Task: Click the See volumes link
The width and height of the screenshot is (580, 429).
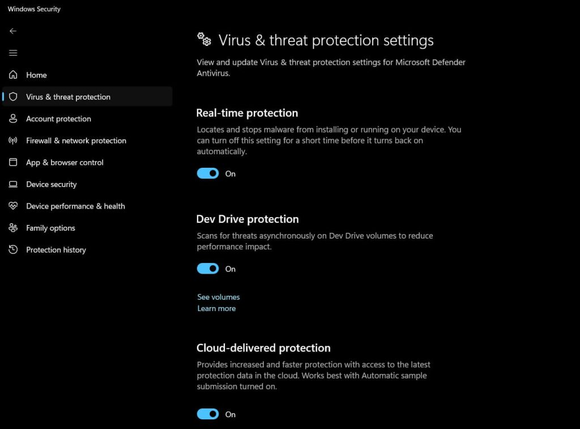Action: coord(218,296)
